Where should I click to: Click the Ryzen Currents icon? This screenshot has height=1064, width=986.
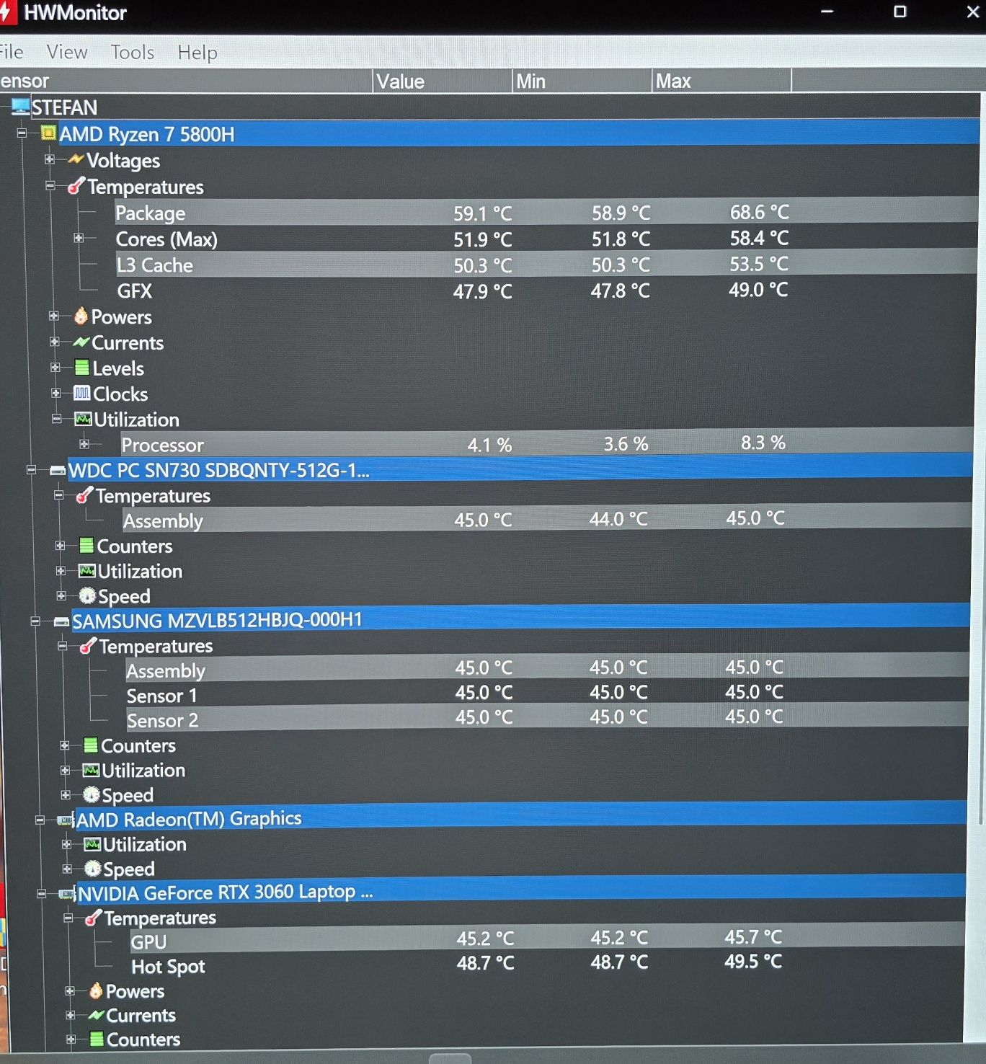click(x=81, y=342)
